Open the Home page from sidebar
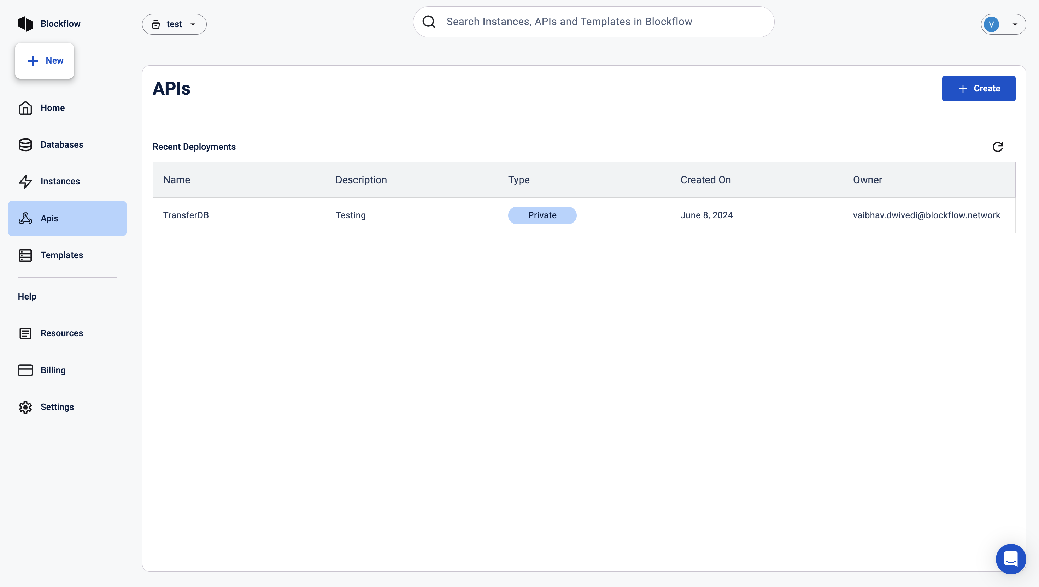Screen dimensions: 1039x587 point(52,108)
